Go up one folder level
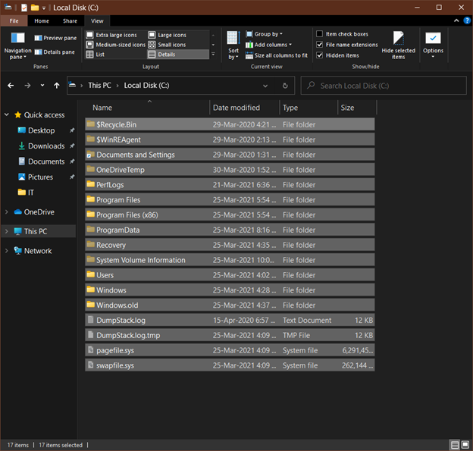Image resolution: width=473 pixels, height=451 pixels. pyautogui.click(x=57, y=86)
